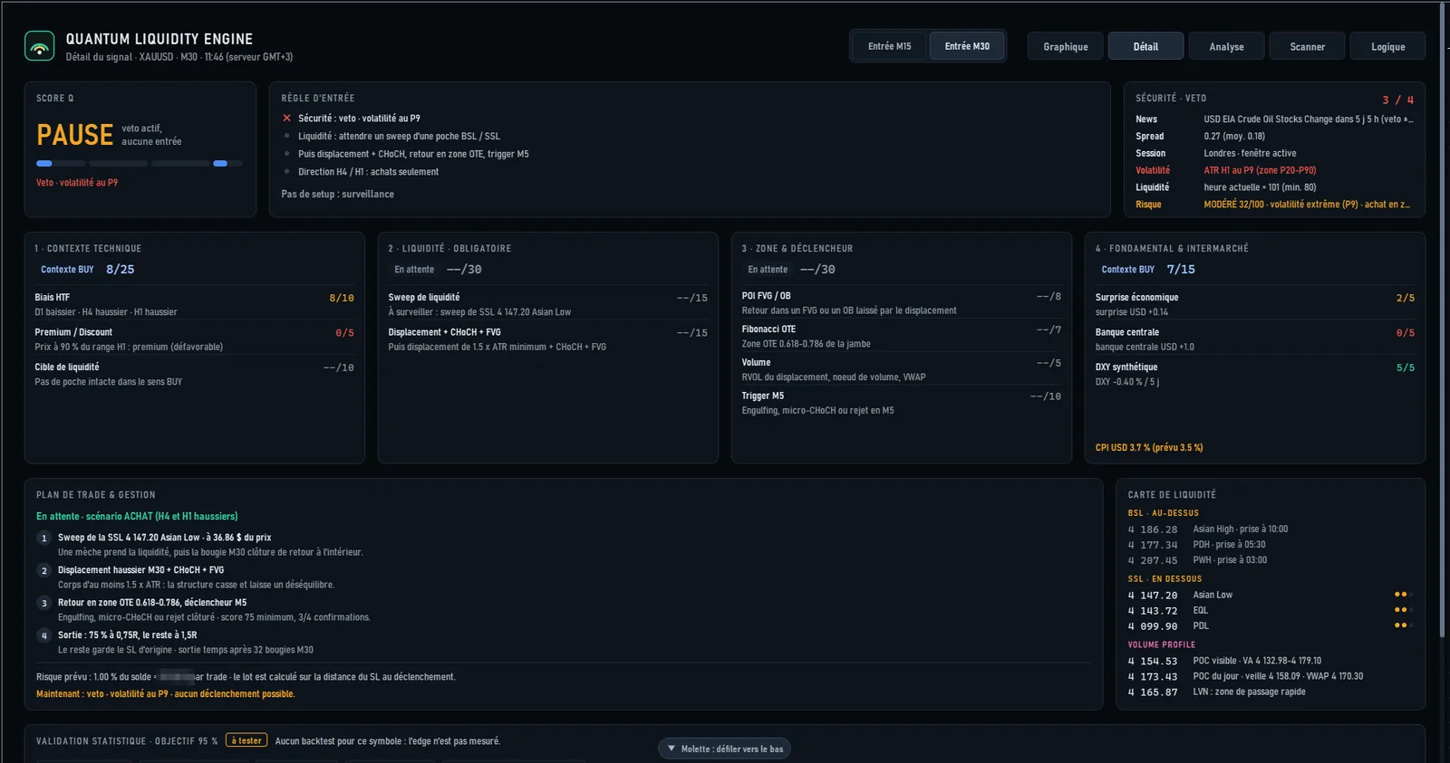Click the red X veto icon

(x=286, y=119)
